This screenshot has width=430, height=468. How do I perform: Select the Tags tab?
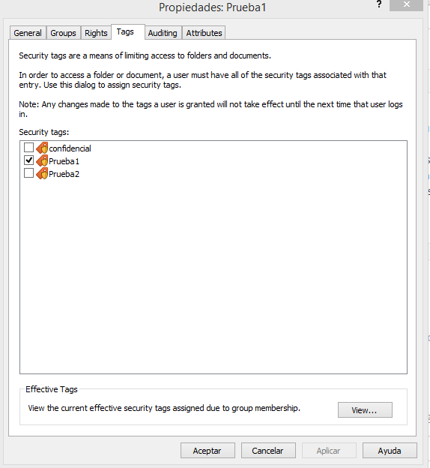point(125,31)
